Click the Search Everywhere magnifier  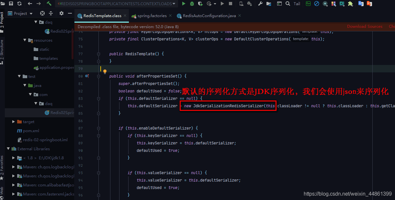[x=288, y=4]
